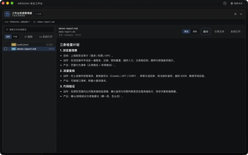Viewport: 248px width, 155px height.
Task: Click the heading 三条检查计划
Action: point(69,45)
